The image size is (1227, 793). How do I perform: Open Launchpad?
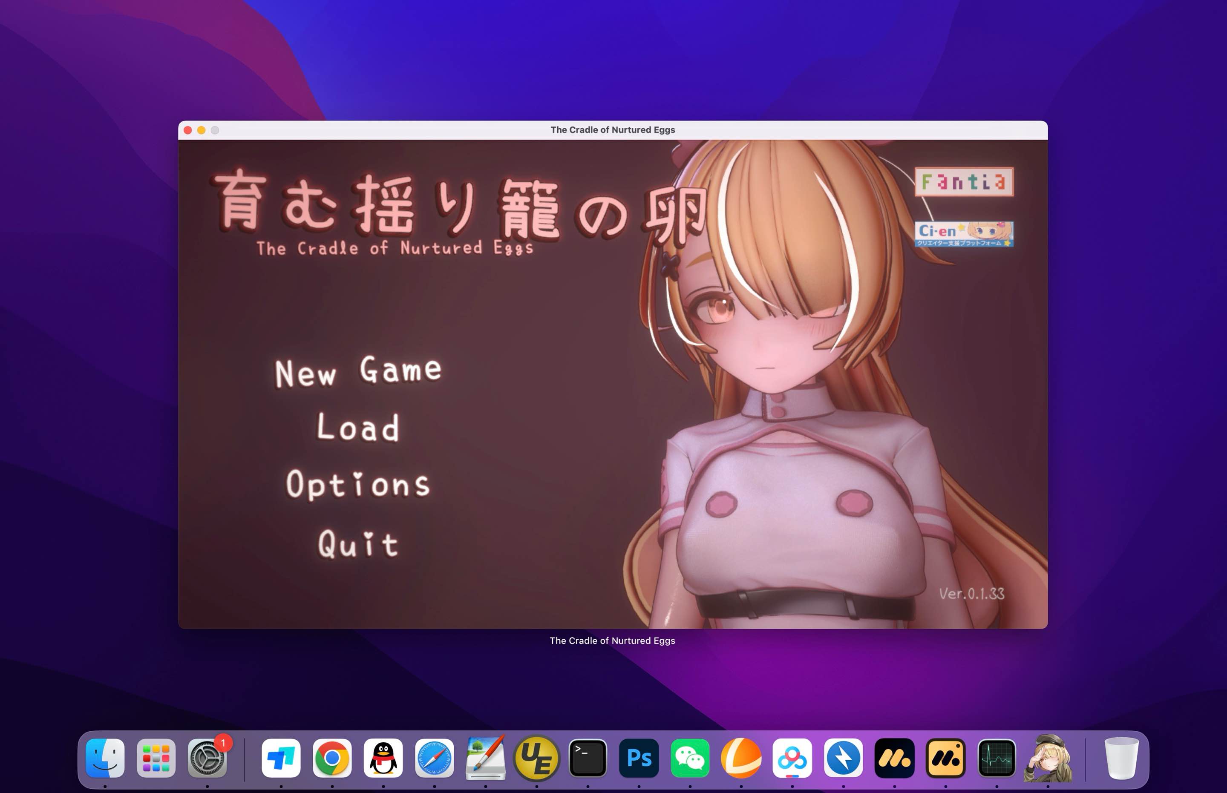(157, 758)
